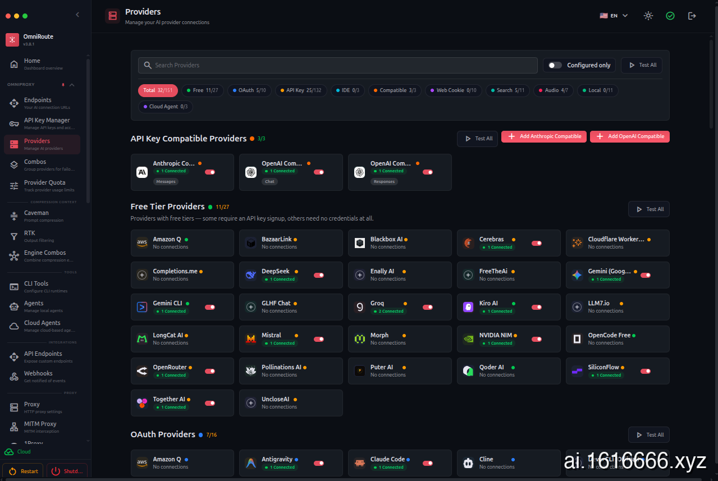The height and width of the screenshot is (481, 718).
Task: Toggle the Gemini CLI provider switch
Action: 210,308
